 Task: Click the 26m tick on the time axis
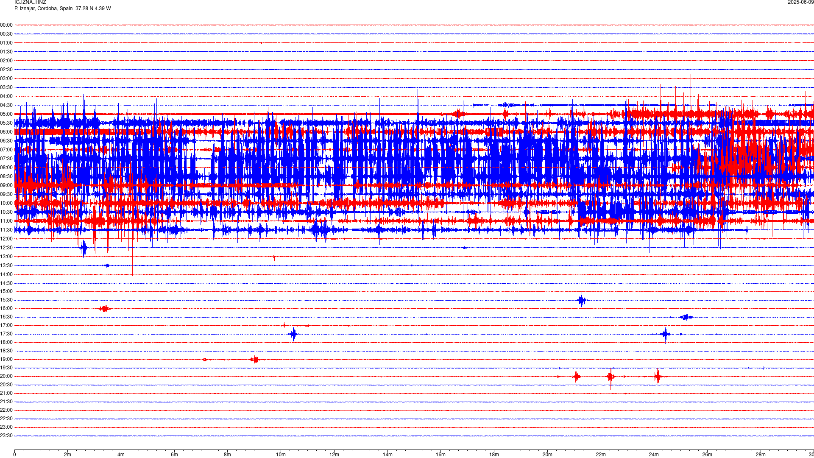click(x=707, y=455)
